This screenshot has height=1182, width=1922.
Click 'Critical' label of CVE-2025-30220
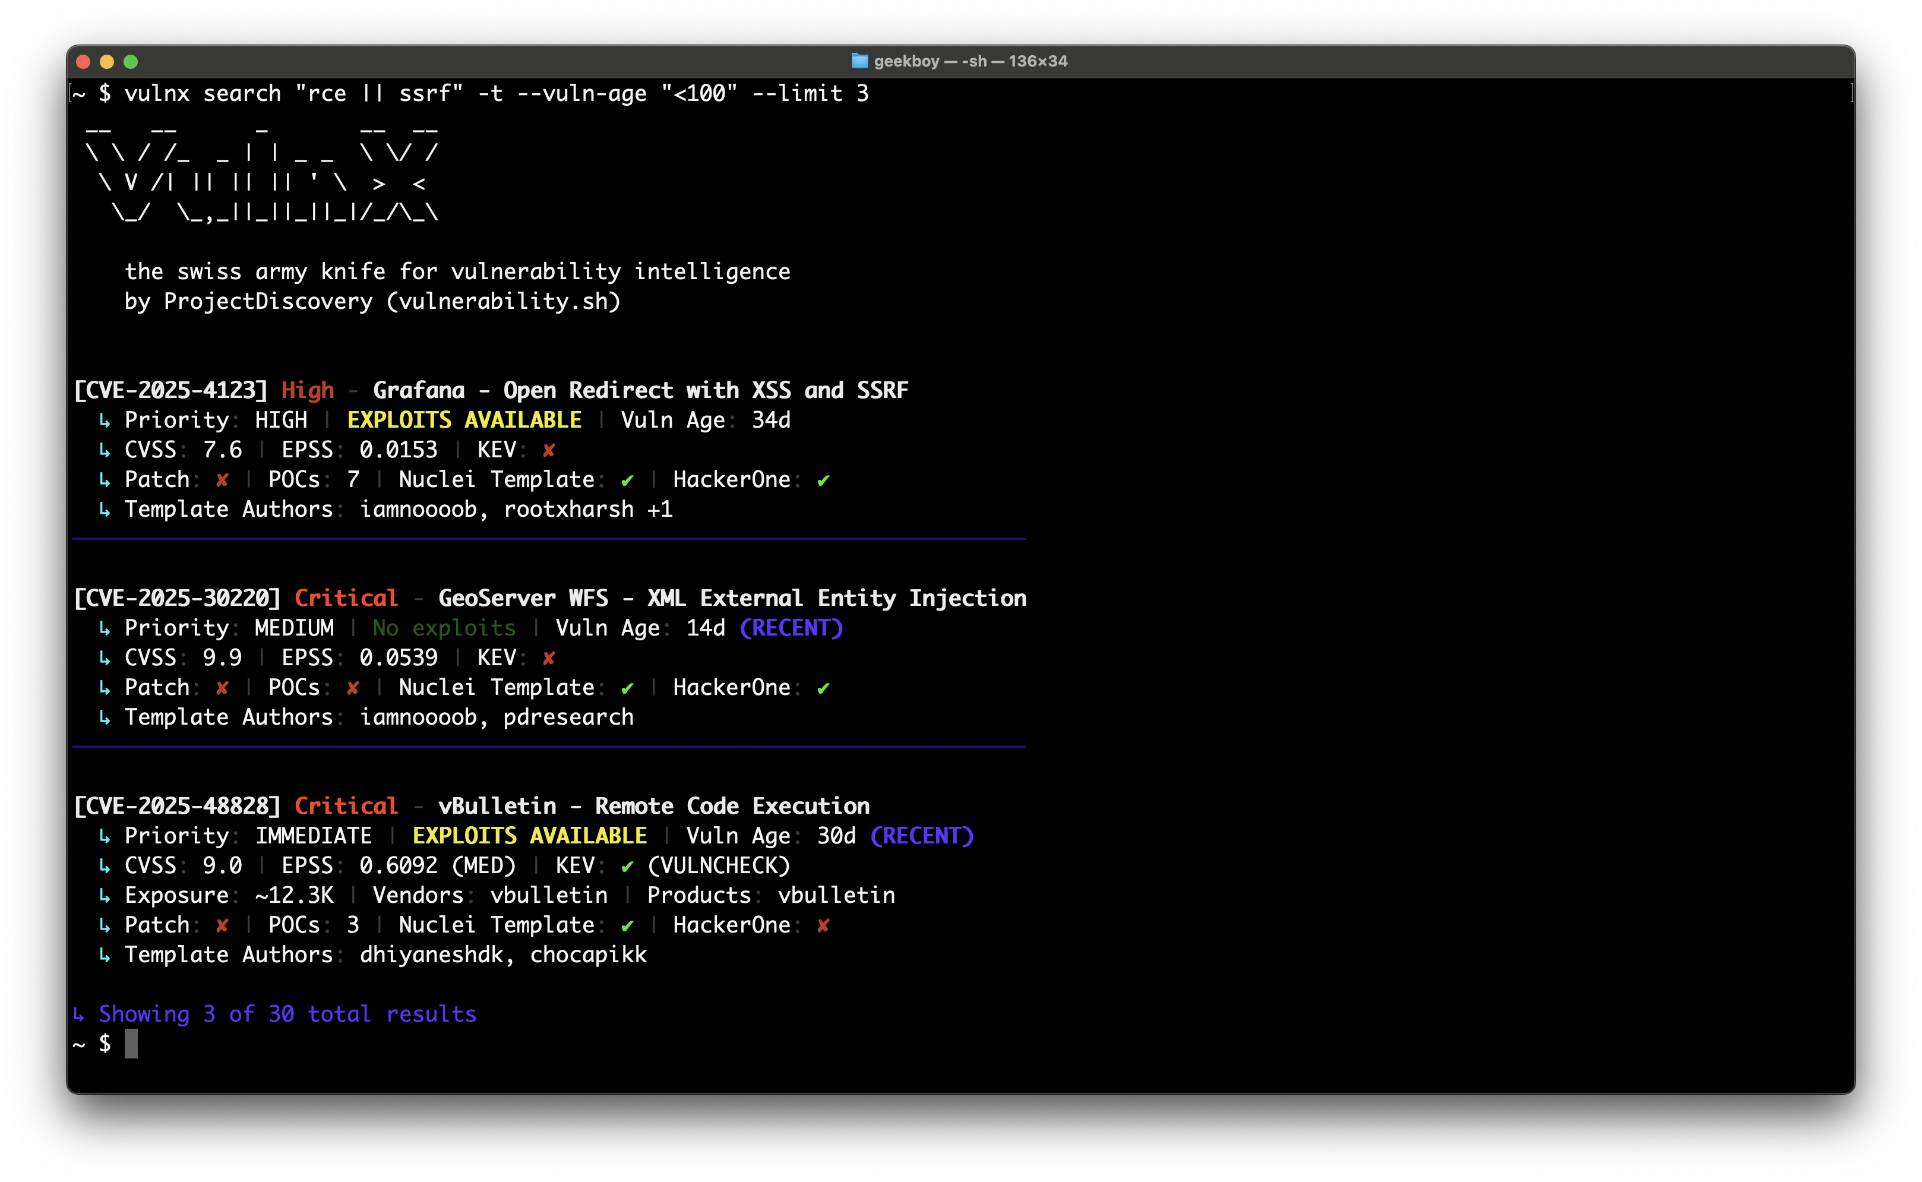pyautogui.click(x=346, y=598)
